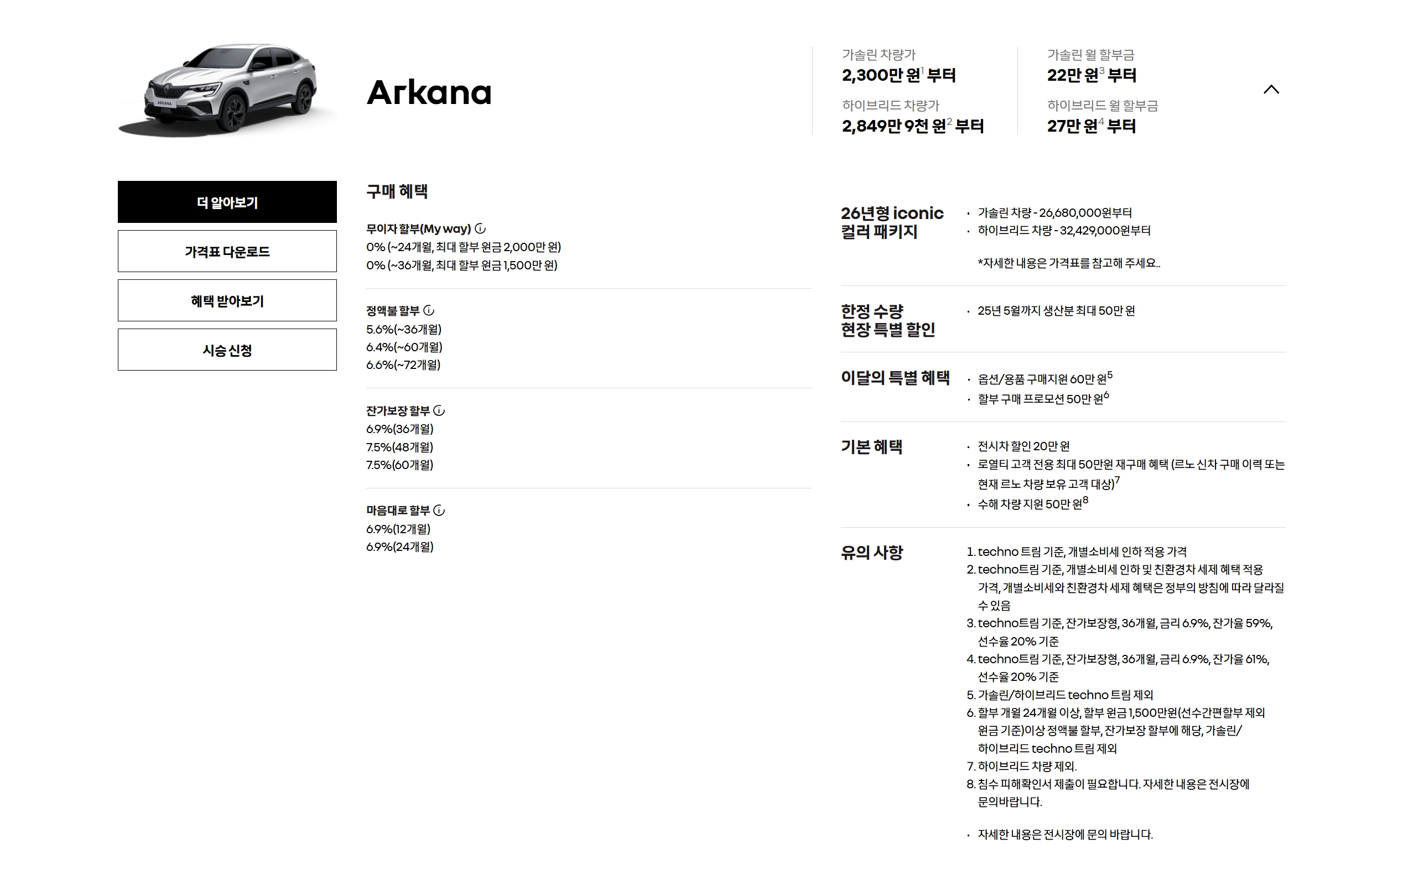This screenshot has height=885, width=1403.
Task: Click the 26년형 iconic 컬러 패키지 heading
Action: point(891,222)
